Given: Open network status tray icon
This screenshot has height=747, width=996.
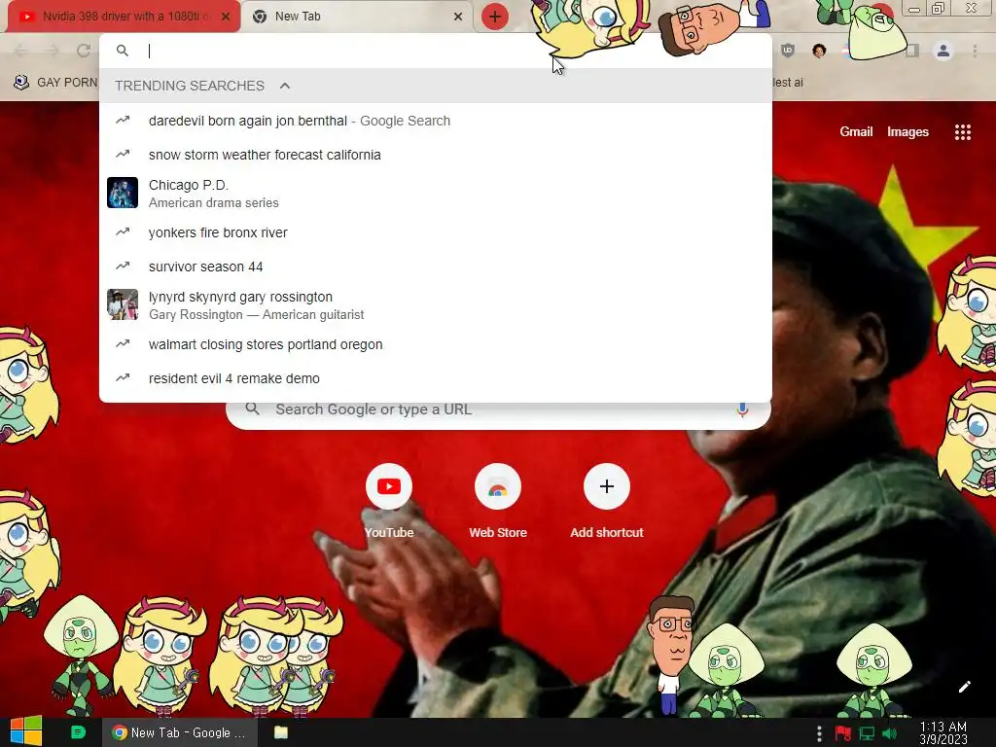Looking at the screenshot, I should [x=867, y=733].
